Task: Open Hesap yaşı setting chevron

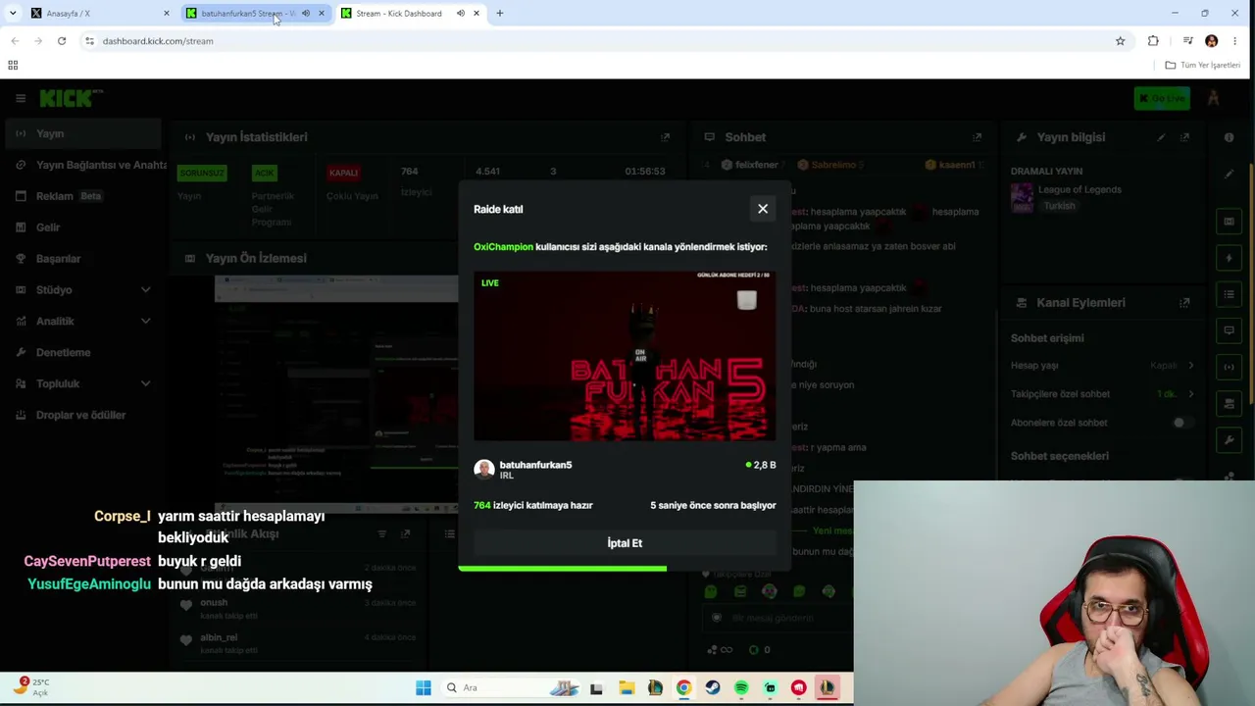Action: coord(1190,366)
